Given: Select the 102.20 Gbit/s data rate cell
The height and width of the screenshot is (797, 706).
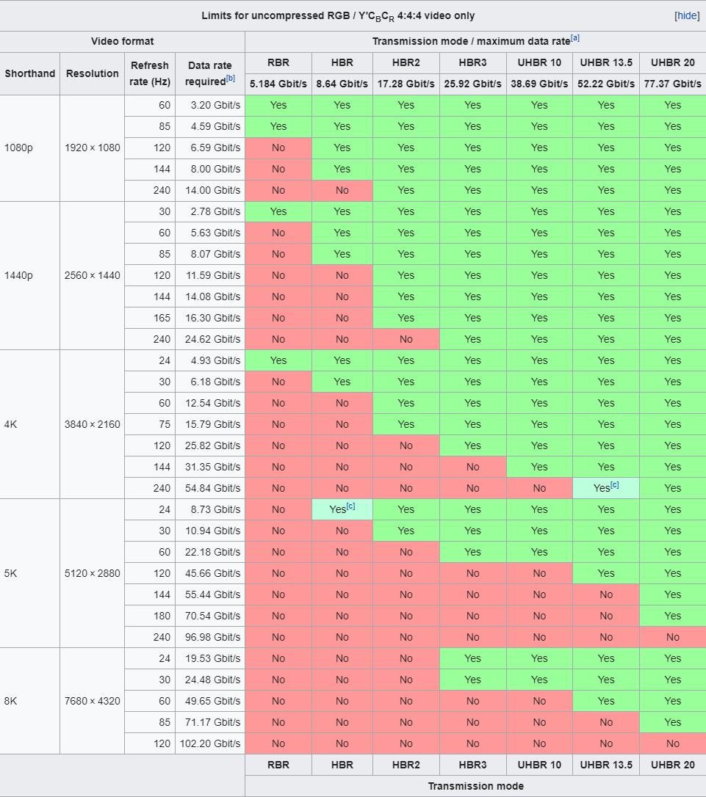Looking at the screenshot, I should [210, 743].
